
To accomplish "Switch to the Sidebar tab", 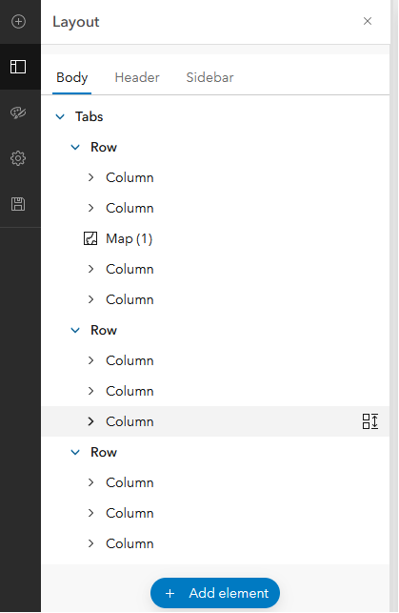I will pyautogui.click(x=209, y=77).
